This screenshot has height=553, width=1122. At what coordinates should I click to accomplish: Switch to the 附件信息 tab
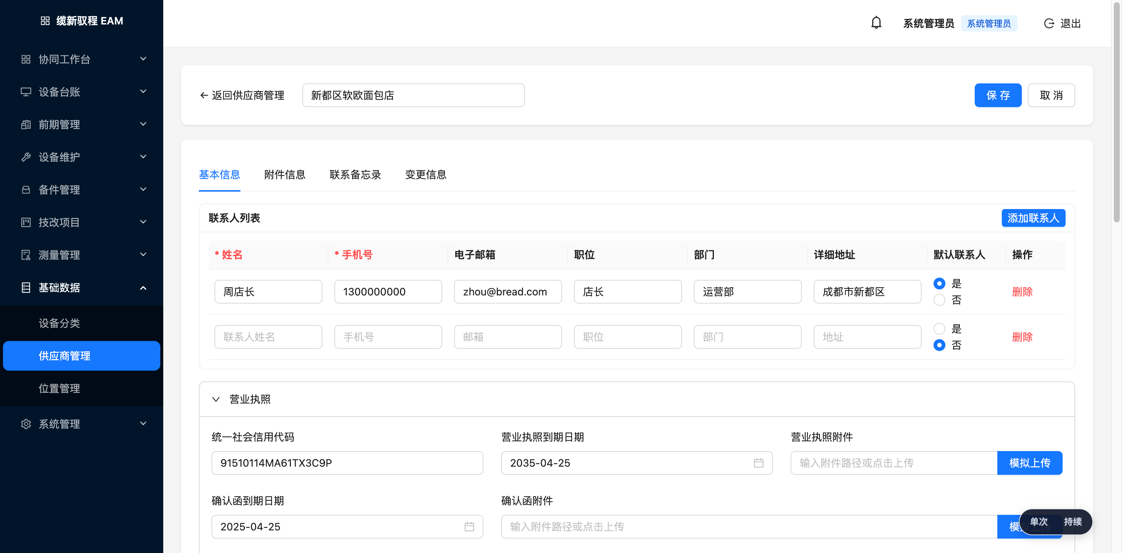(x=285, y=175)
